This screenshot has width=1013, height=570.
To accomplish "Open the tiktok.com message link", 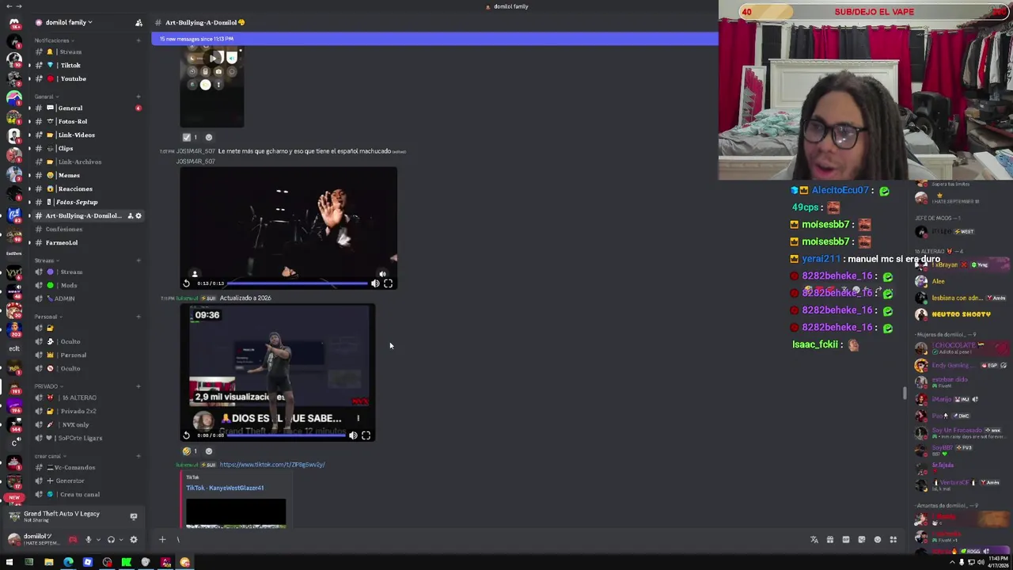I will click(x=272, y=465).
